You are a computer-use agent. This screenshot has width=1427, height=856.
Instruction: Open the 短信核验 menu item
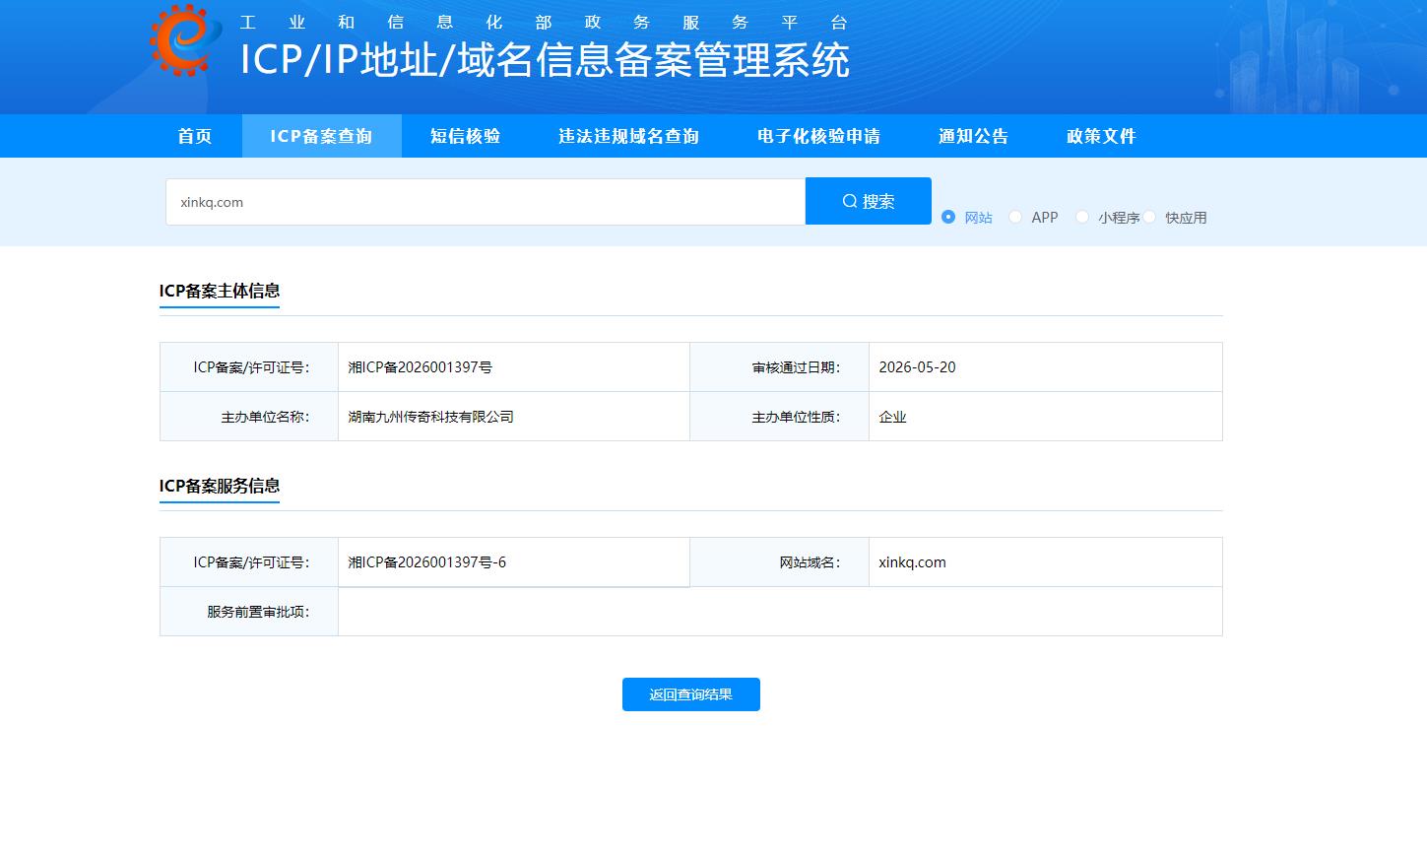(x=466, y=136)
